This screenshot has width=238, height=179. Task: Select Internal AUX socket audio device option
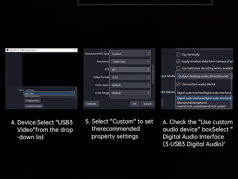click(201, 106)
